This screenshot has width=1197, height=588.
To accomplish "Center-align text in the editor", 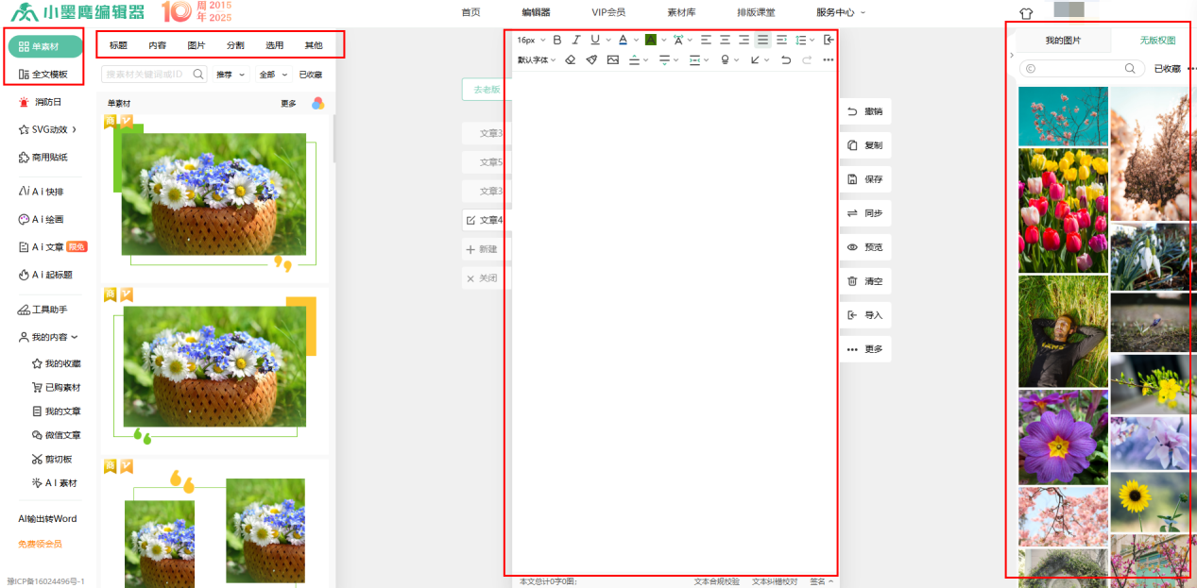I will 725,40.
